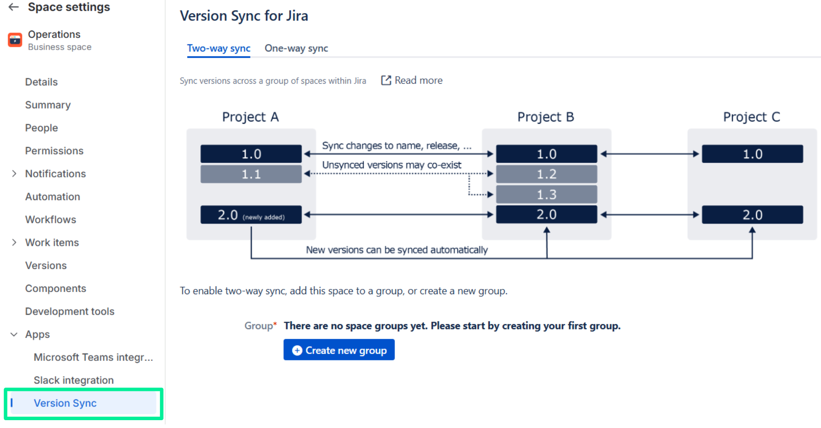This screenshot has height=428, width=821.
Task: Click the Read more external link icon
Action: [386, 80]
